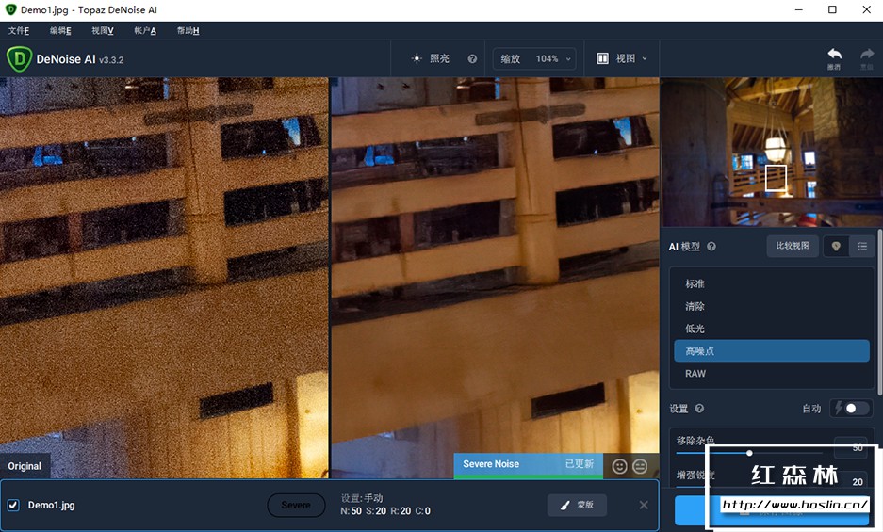Click the undo arrow icon

(x=834, y=55)
